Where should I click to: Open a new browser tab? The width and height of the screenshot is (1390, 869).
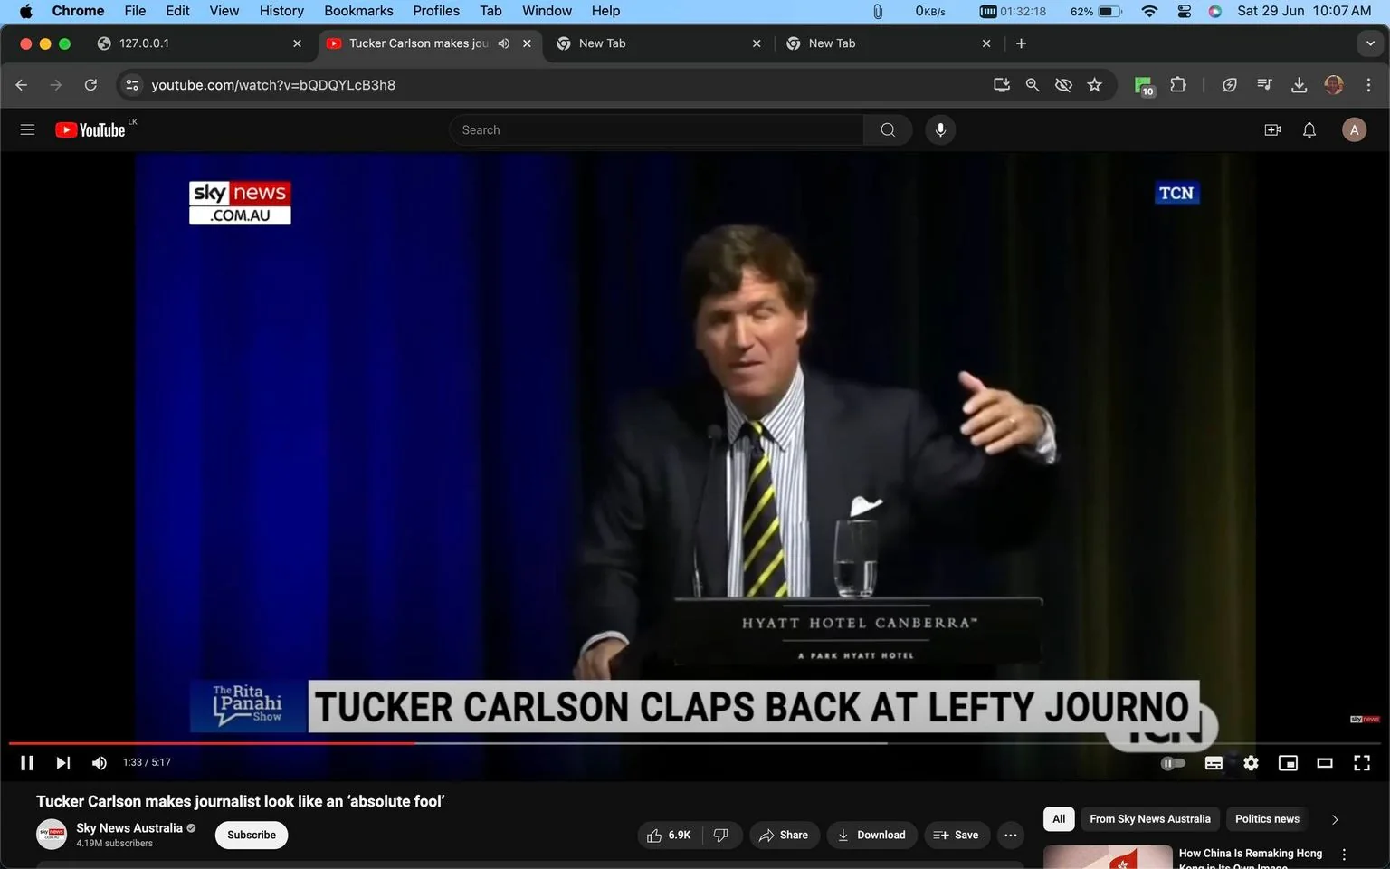[x=1021, y=43]
